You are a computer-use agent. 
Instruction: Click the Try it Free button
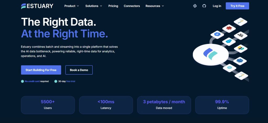point(237,6)
